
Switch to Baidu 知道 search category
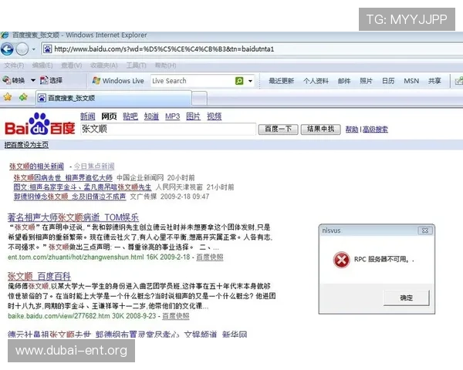(151, 116)
